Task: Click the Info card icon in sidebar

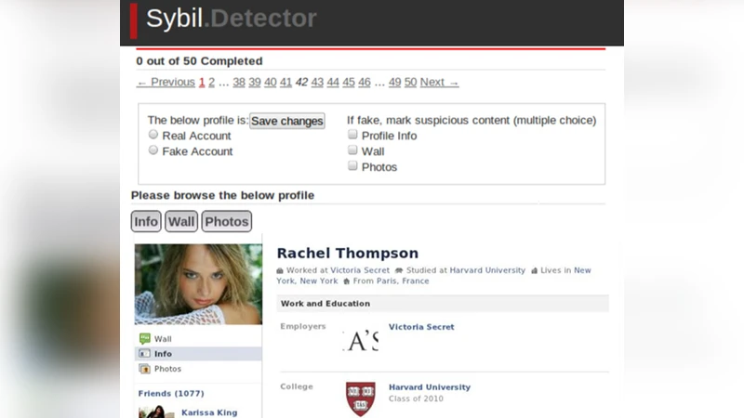Action: tap(144, 354)
